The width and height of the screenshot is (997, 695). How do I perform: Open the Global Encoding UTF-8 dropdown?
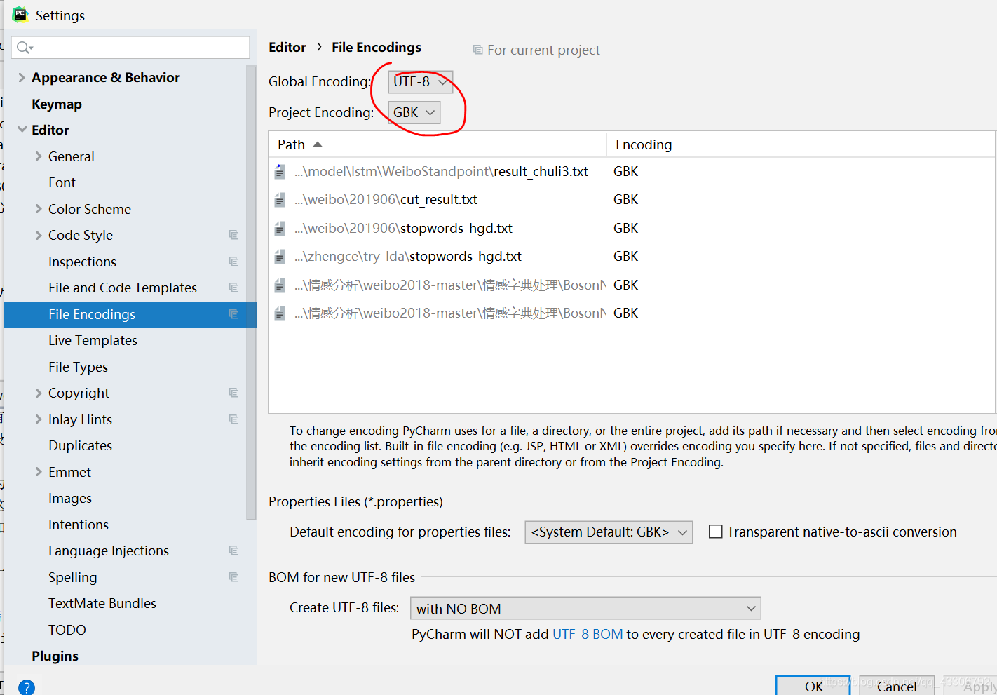(x=421, y=82)
